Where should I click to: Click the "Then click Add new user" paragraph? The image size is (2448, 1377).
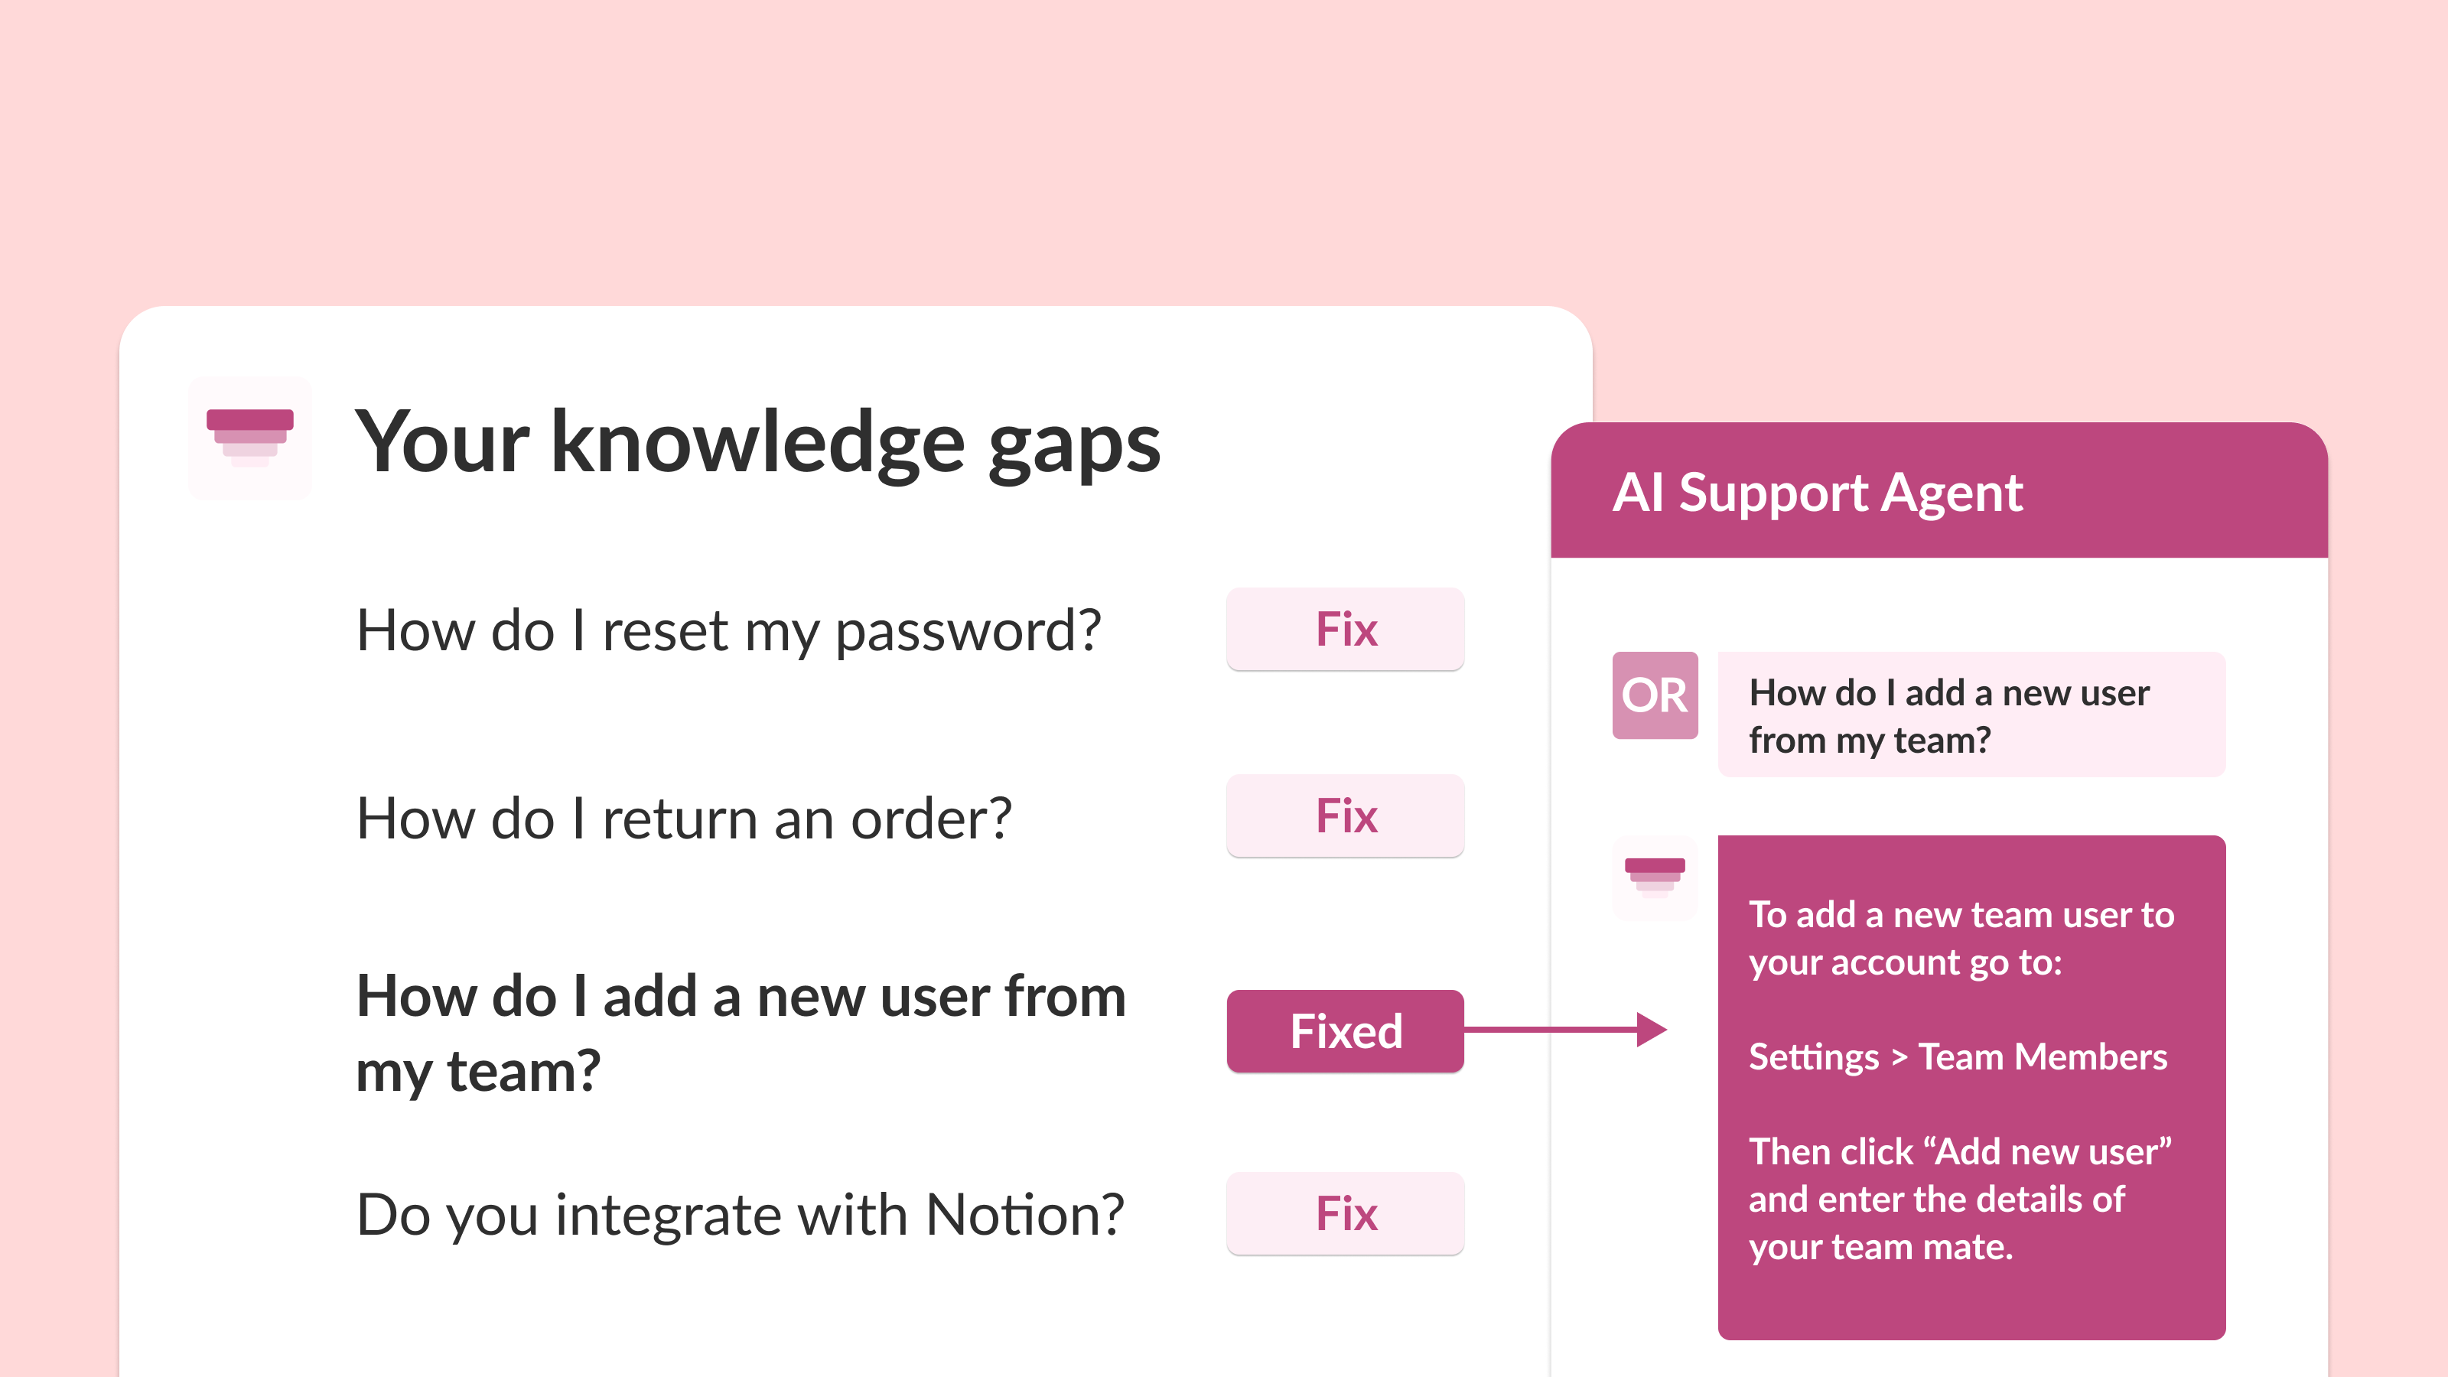pyautogui.click(x=1959, y=1198)
